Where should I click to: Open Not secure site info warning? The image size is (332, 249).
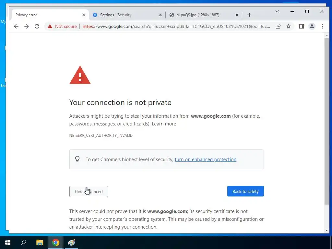pyautogui.click(x=62, y=26)
